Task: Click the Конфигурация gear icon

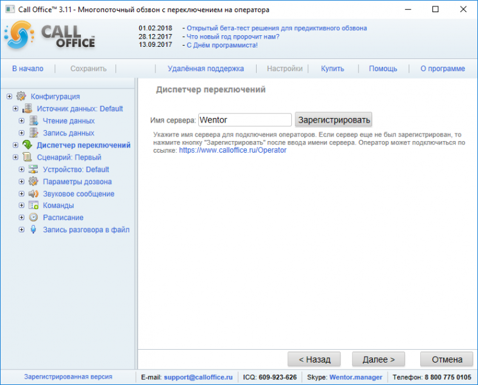Action: tap(21, 96)
